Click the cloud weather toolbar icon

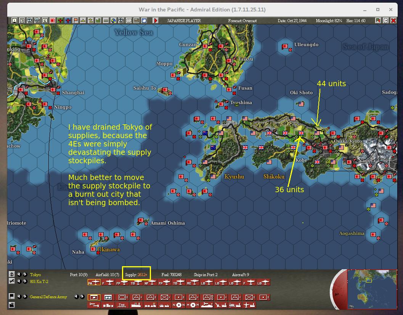click(144, 20)
